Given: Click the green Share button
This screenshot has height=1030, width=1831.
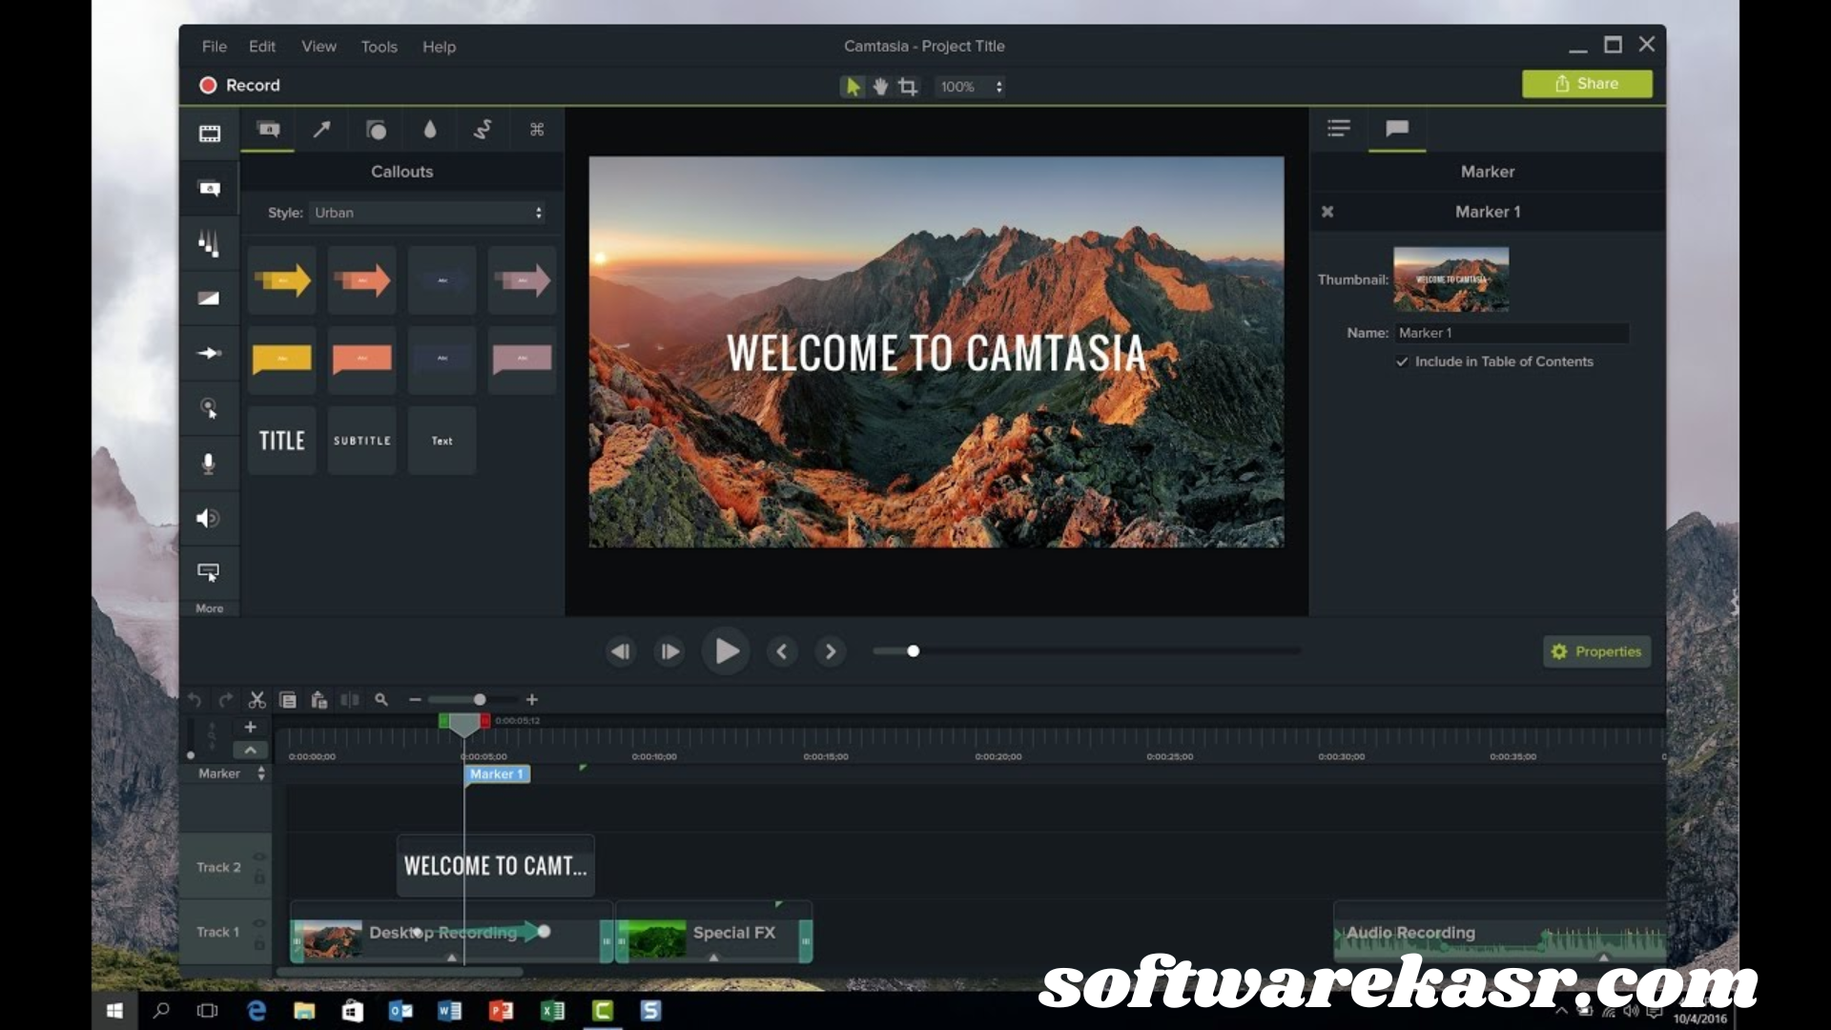Looking at the screenshot, I should coord(1587,84).
